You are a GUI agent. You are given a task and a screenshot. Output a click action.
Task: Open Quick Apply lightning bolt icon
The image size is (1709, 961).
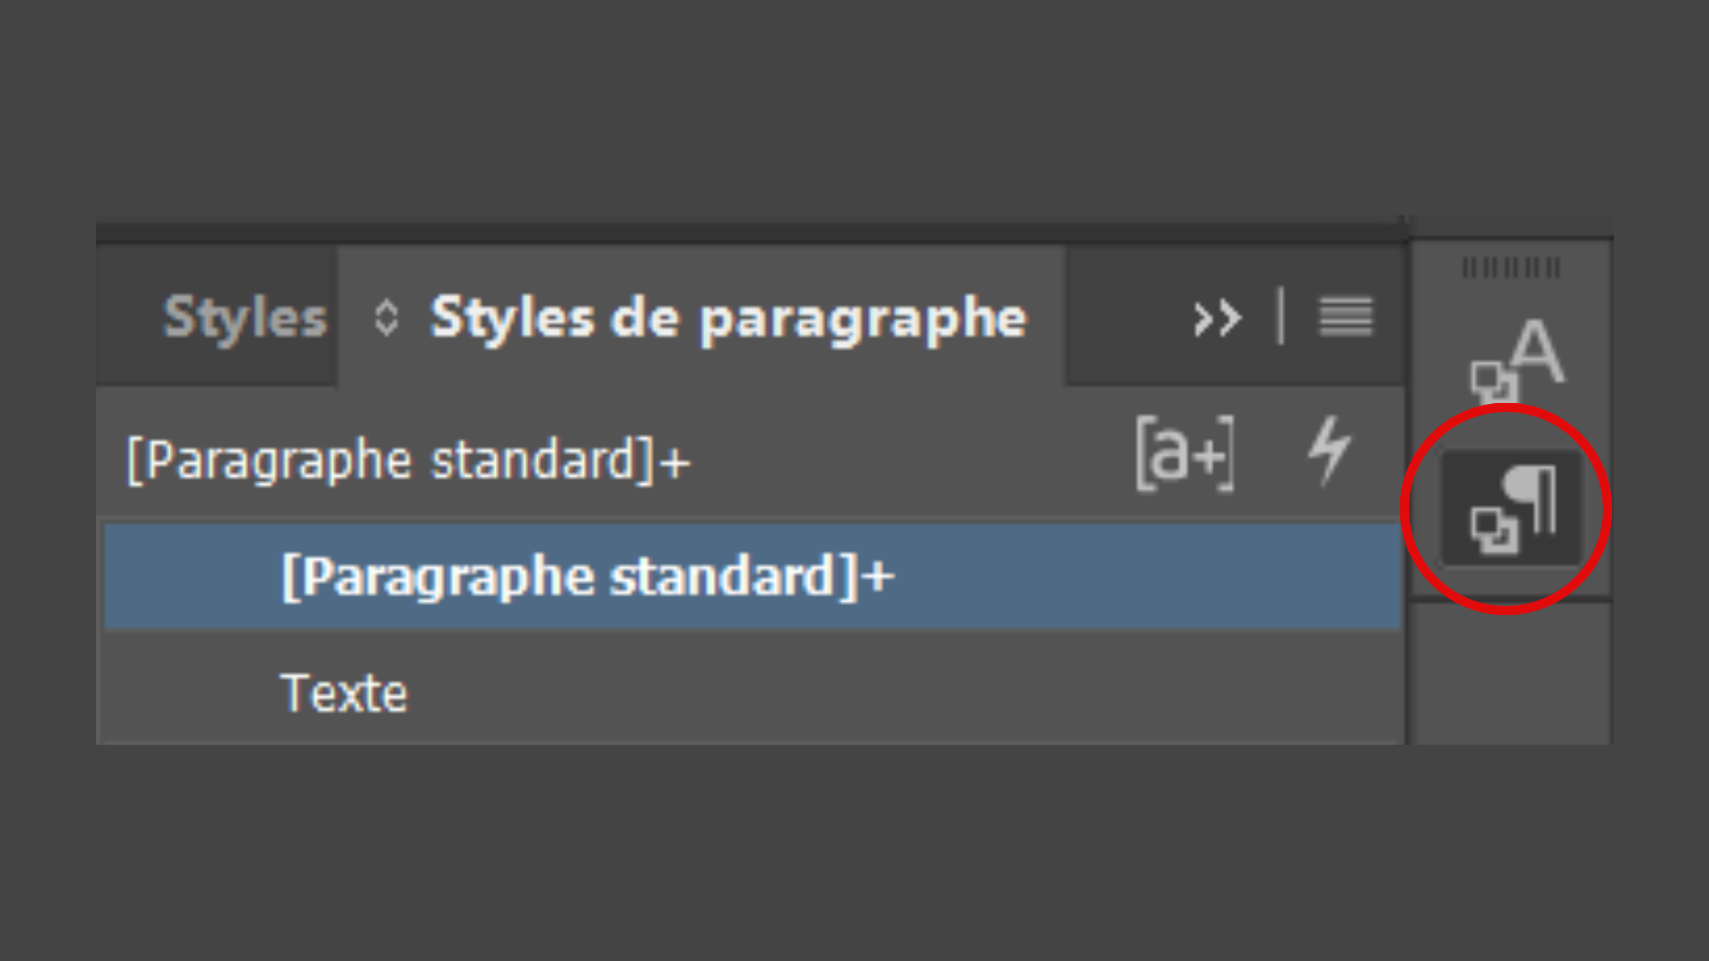(1329, 451)
